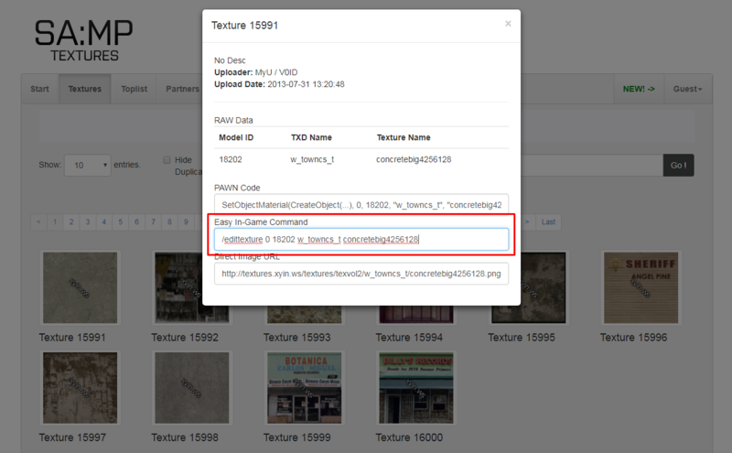Viewport: 732px width, 453px height.
Task: Click the RAW Data heading
Action: (233, 120)
